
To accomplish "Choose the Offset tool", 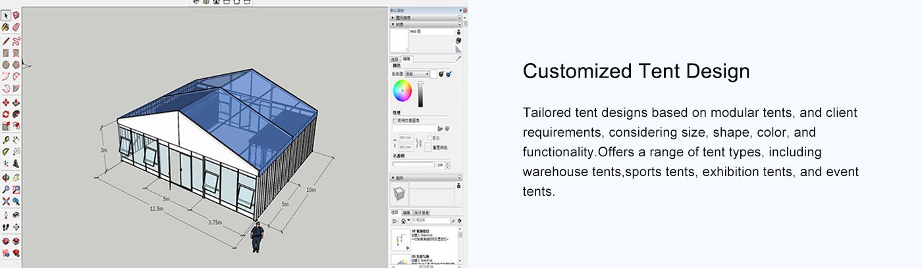I will tap(16, 125).
